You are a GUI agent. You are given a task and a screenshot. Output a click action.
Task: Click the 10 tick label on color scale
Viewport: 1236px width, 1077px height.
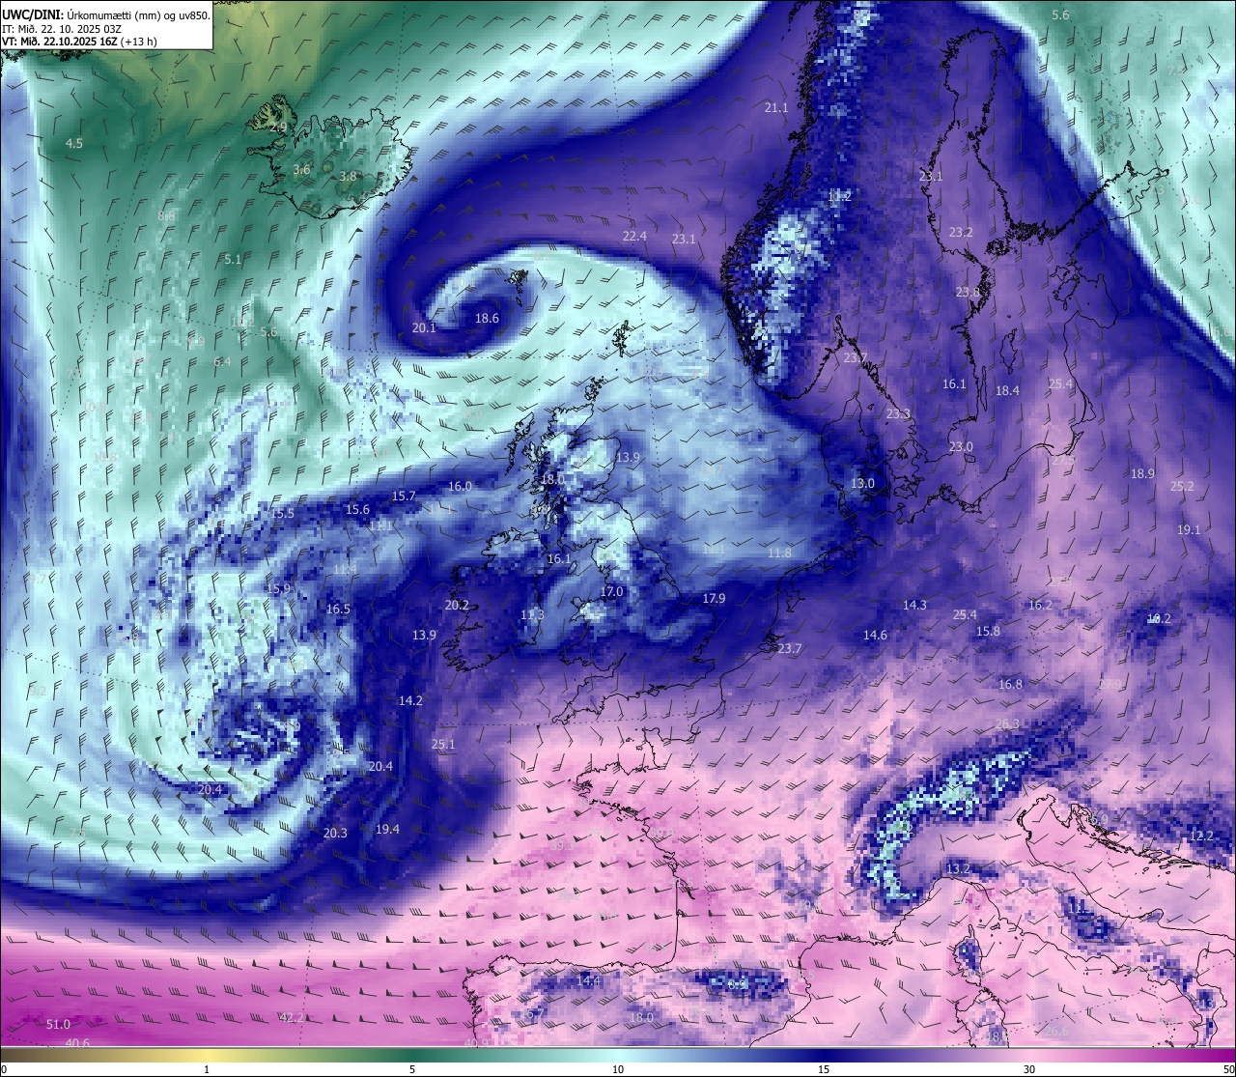[x=618, y=1069]
